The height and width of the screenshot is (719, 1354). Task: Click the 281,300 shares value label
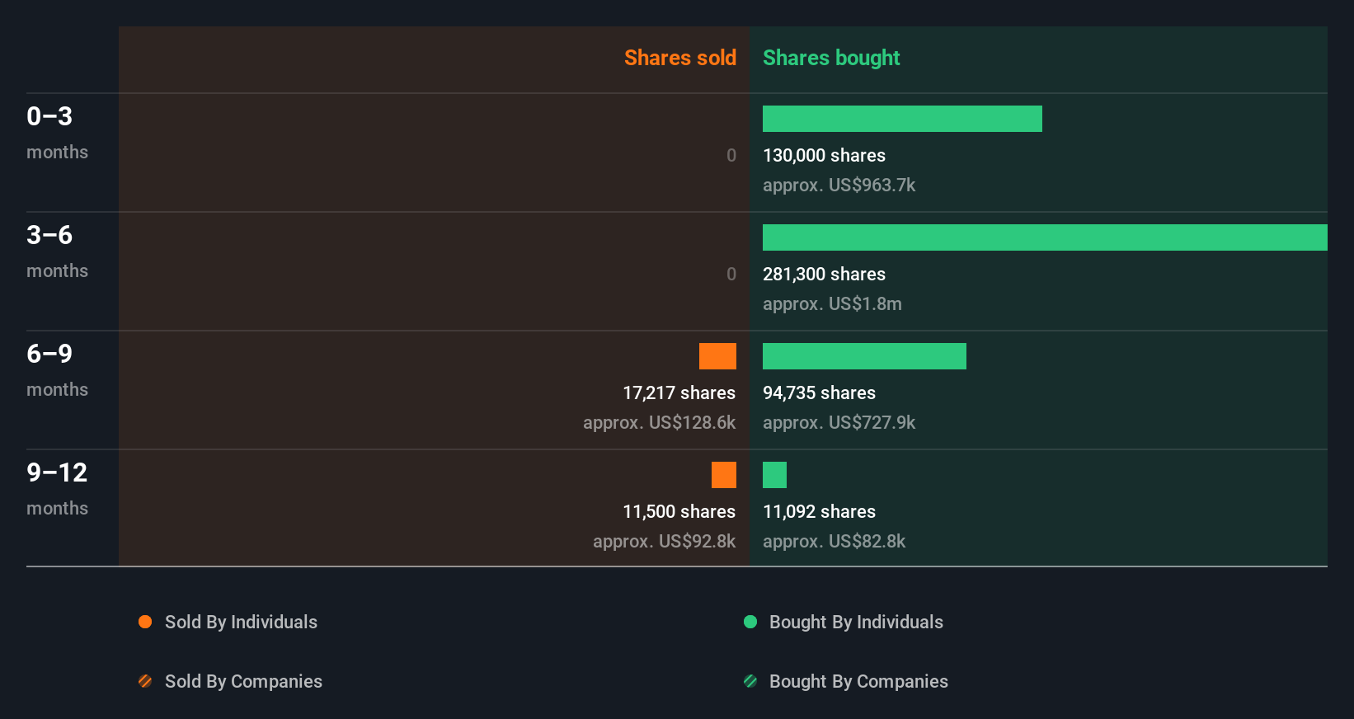coord(824,275)
